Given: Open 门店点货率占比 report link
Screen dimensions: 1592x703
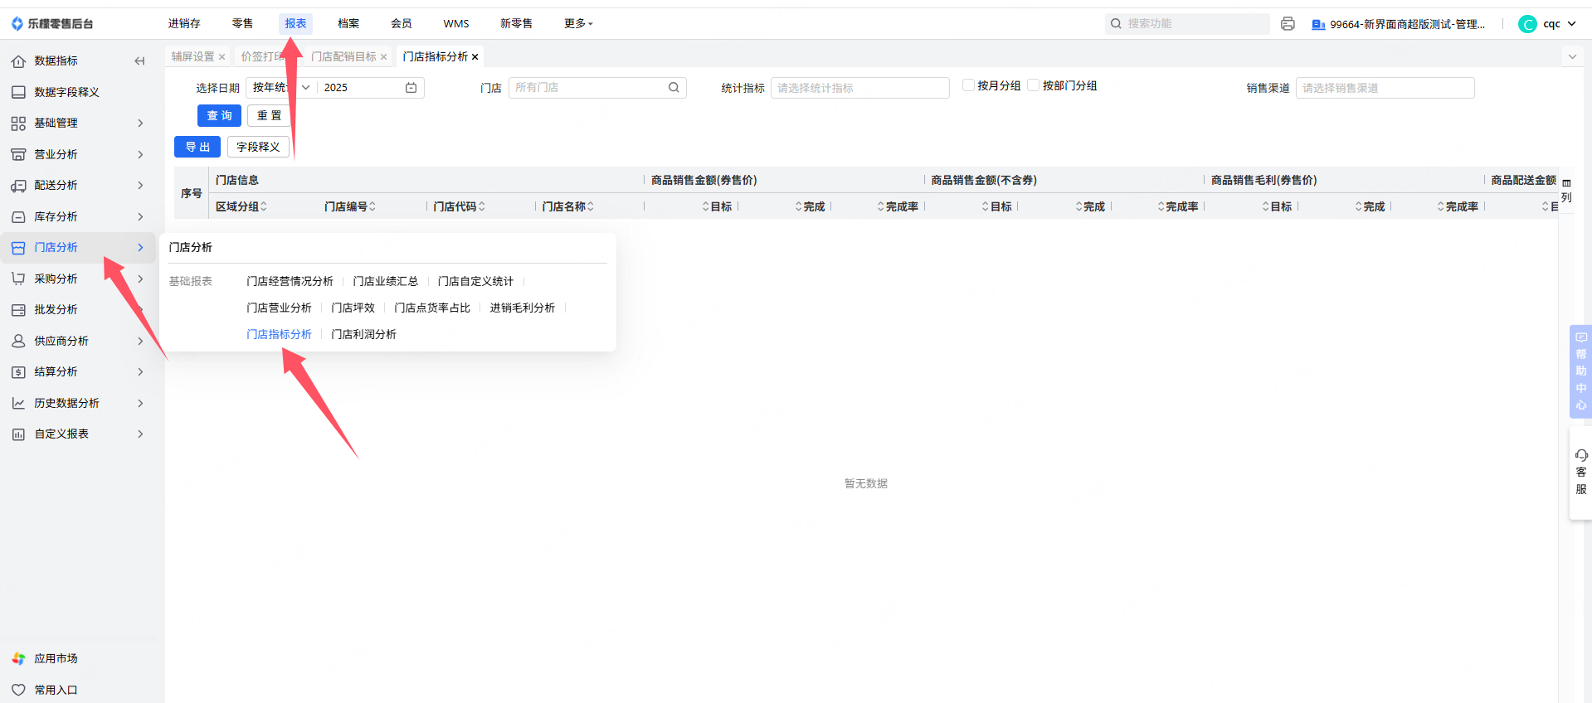Looking at the screenshot, I should click(x=432, y=308).
